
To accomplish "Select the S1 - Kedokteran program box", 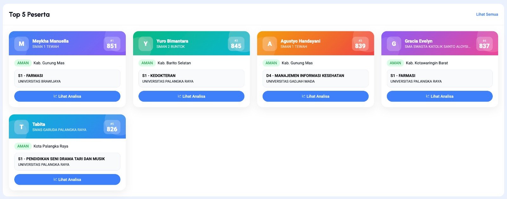I will (191, 78).
